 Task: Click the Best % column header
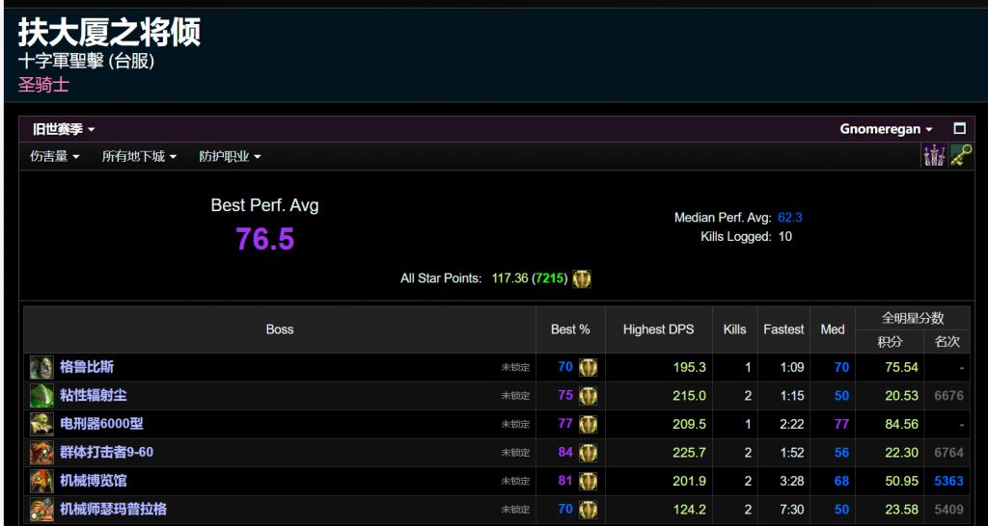[x=570, y=329]
